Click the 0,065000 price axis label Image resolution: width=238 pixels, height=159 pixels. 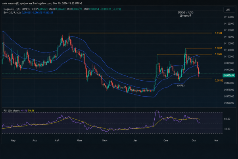point(229,103)
